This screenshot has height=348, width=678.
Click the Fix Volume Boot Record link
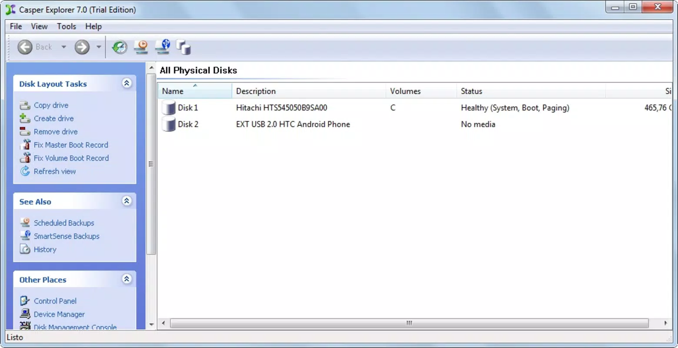(71, 158)
